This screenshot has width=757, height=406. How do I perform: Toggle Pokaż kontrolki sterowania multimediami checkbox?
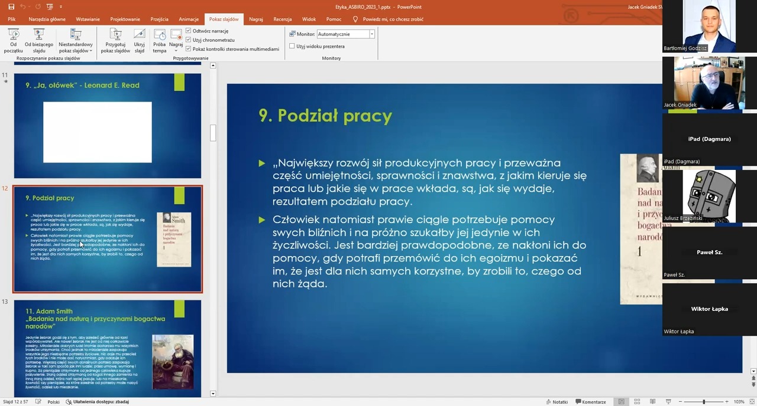point(189,49)
